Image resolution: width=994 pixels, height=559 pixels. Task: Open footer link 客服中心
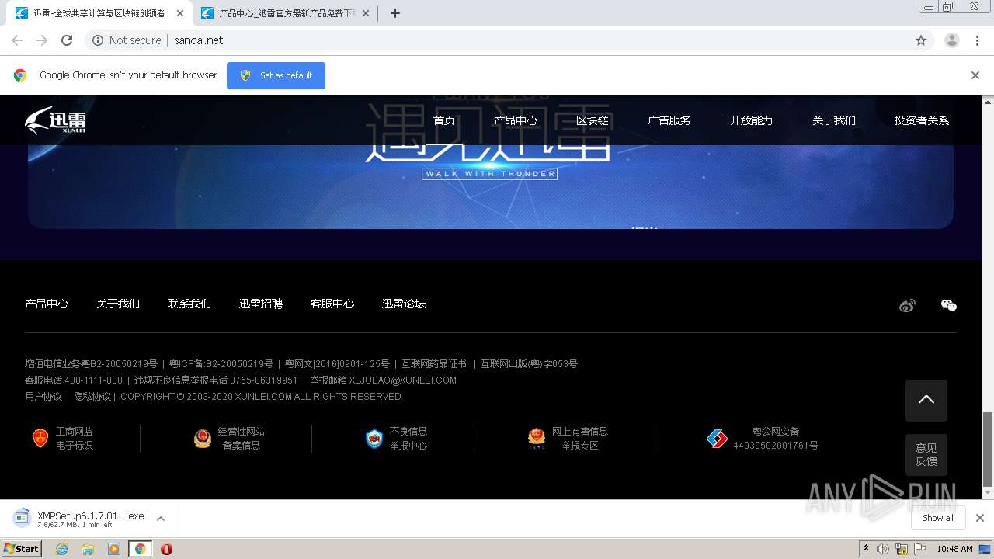tap(332, 304)
